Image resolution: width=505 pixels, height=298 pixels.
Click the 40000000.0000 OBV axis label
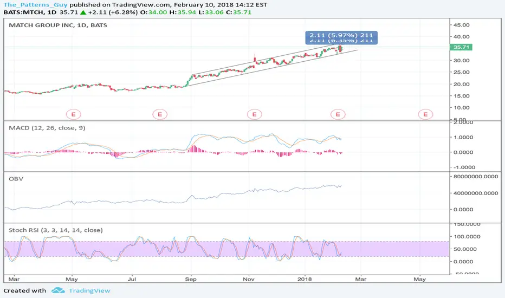(x=476, y=193)
